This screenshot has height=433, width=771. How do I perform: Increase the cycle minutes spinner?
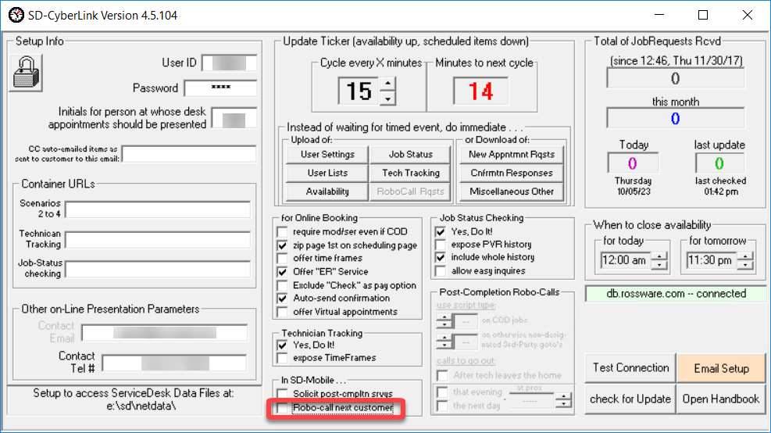click(x=388, y=83)
